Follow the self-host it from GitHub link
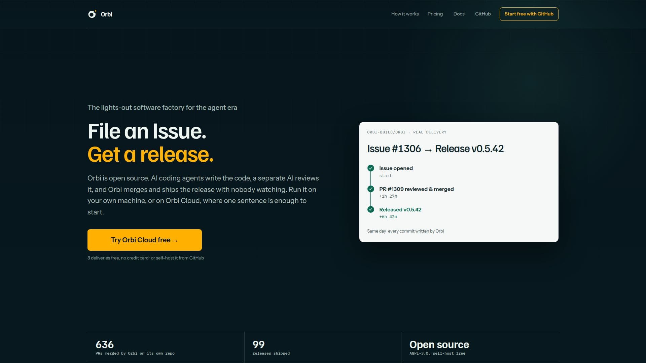Image resolution: width=646 pixels, height=363 pixels. [x=177, y=258]
